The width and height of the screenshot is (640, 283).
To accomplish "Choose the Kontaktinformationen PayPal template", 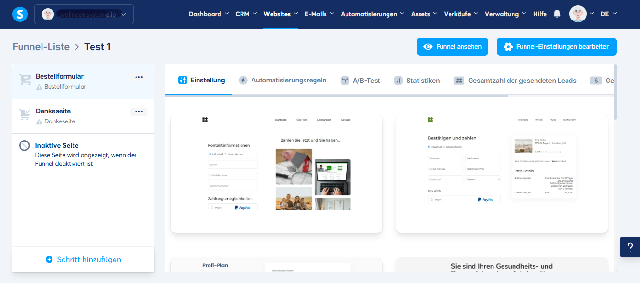I will click(x=276, y=173).
